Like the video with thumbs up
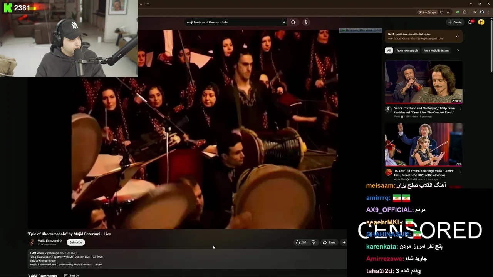Image resolution: width=493 pixels, height=277 pixels. pos(301,242)
